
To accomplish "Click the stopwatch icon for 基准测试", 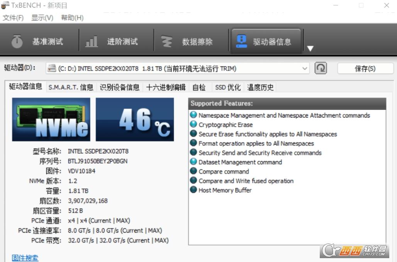I will point(17,41).
